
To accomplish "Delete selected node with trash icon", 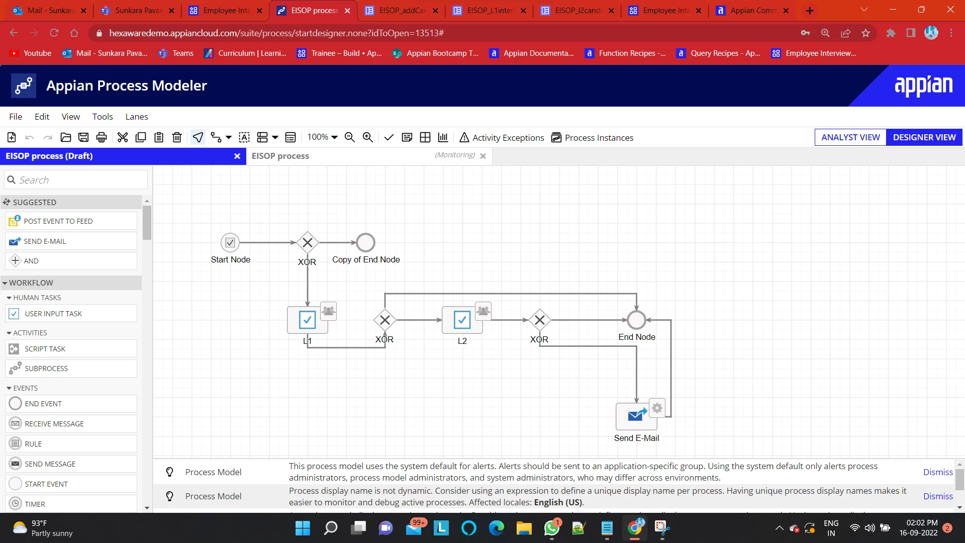I will (177, 137).
